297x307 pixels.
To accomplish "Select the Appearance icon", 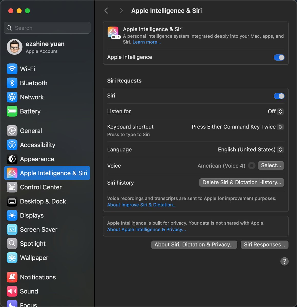I will pyautogui.click(x=12, y=159).
